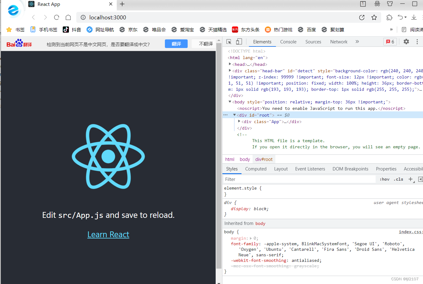Select div#root in the DOM breadcrumb
The height and width of the screenshot is (284, 423).
click(264, 159)
